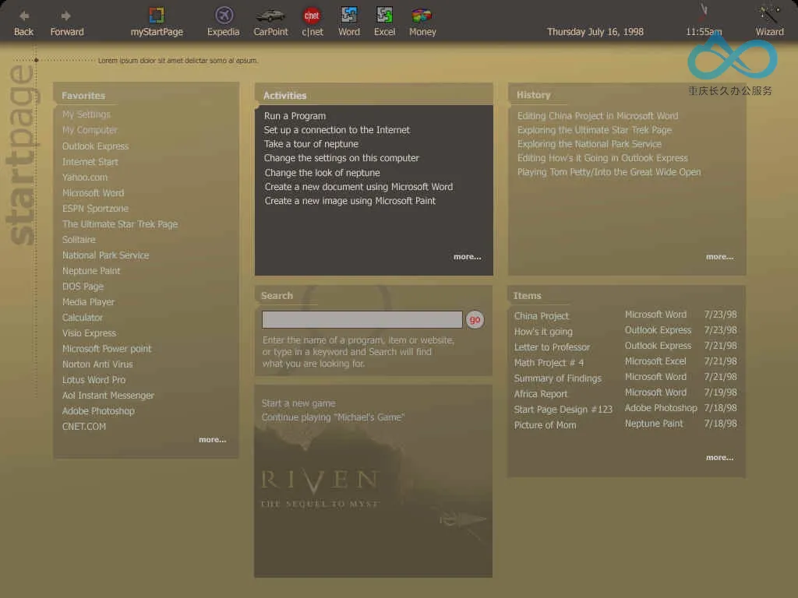Image resolution: width=798 pixels, height=598 pixels.
Task: Click the 11:55am clock icon
Action: pos(704,12)
